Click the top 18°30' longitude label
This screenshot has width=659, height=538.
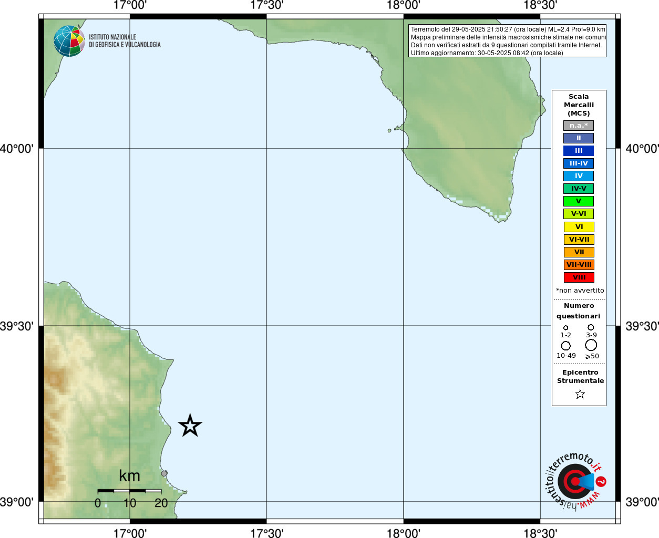540,5
